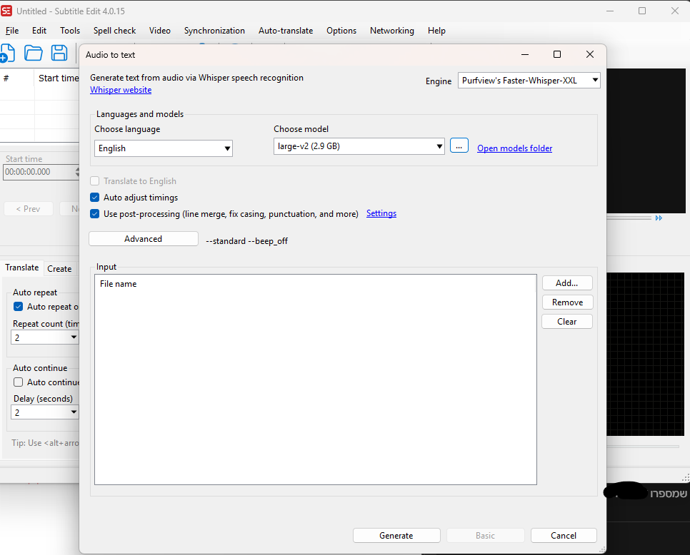Click the Subtitle Edit app logo icon
The image size is (690, 555).
coord(7,11)
